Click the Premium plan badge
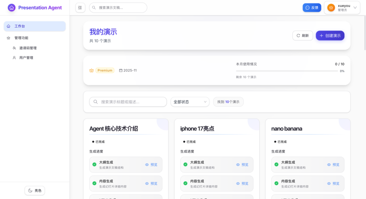Screen dimensions: 366x199 (x=105, y=71)
